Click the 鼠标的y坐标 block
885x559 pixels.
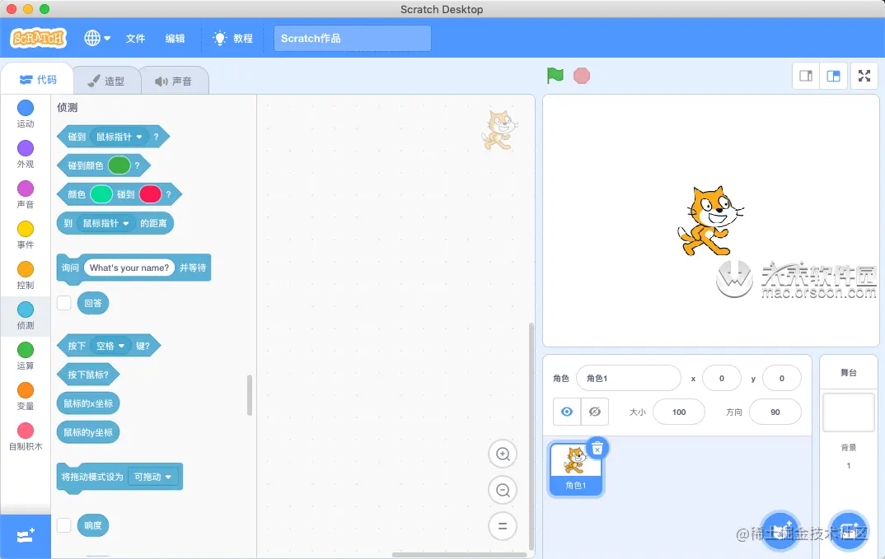pos(88,432)
